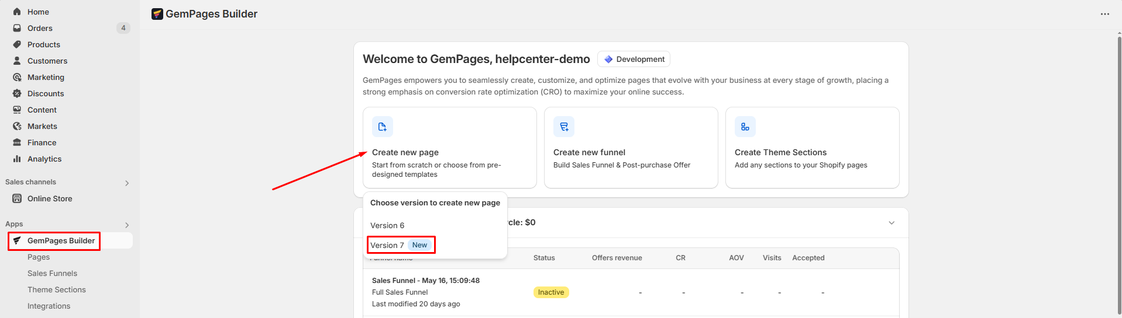
Task: Click the Markets globe icon
Action: pos(17,126)
